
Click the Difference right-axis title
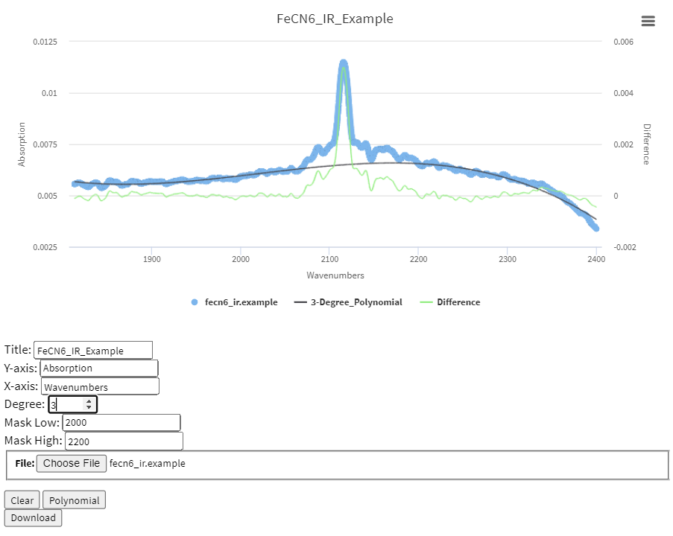646,144
